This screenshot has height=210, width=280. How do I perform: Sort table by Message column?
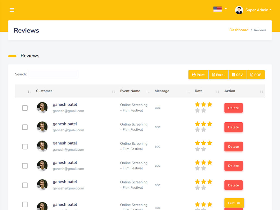tap(188, 92)
